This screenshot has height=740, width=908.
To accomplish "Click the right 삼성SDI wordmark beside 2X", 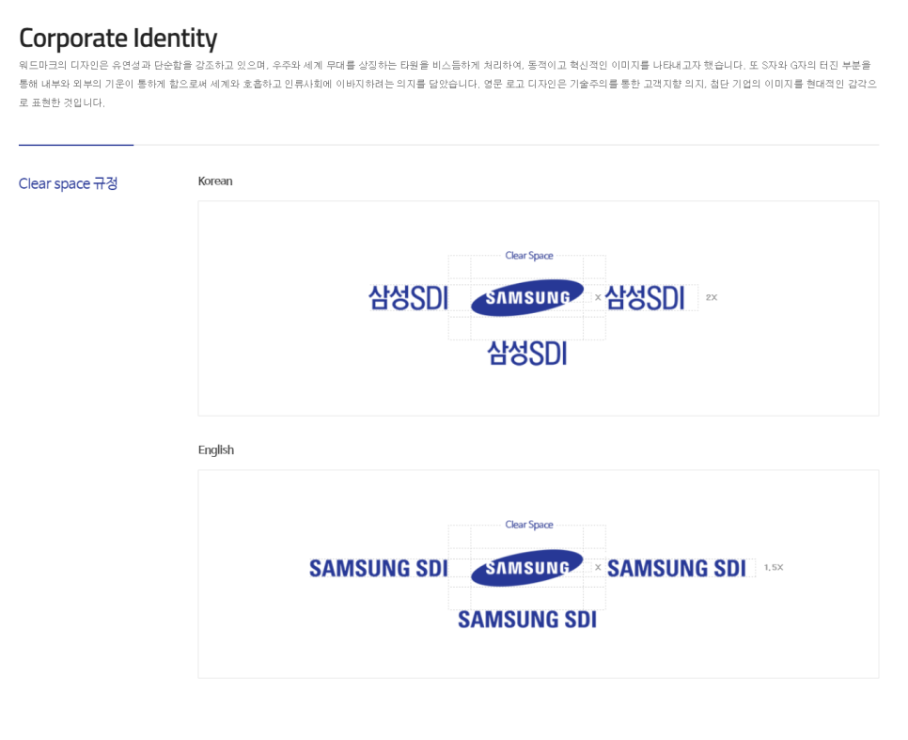I will point(645,298).
